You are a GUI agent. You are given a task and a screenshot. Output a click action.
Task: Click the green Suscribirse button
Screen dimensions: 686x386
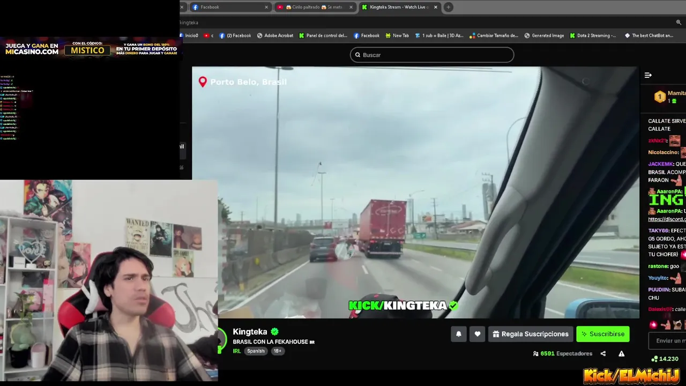(x=603, y=334)
